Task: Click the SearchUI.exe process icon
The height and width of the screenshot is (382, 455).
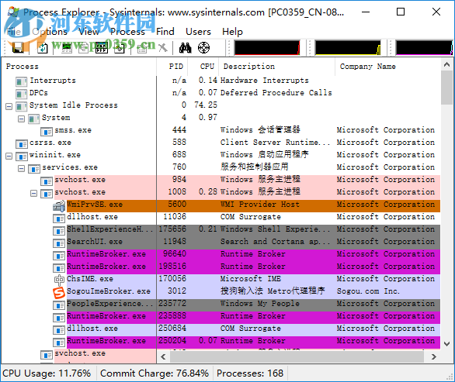Action: pos(59,243)
